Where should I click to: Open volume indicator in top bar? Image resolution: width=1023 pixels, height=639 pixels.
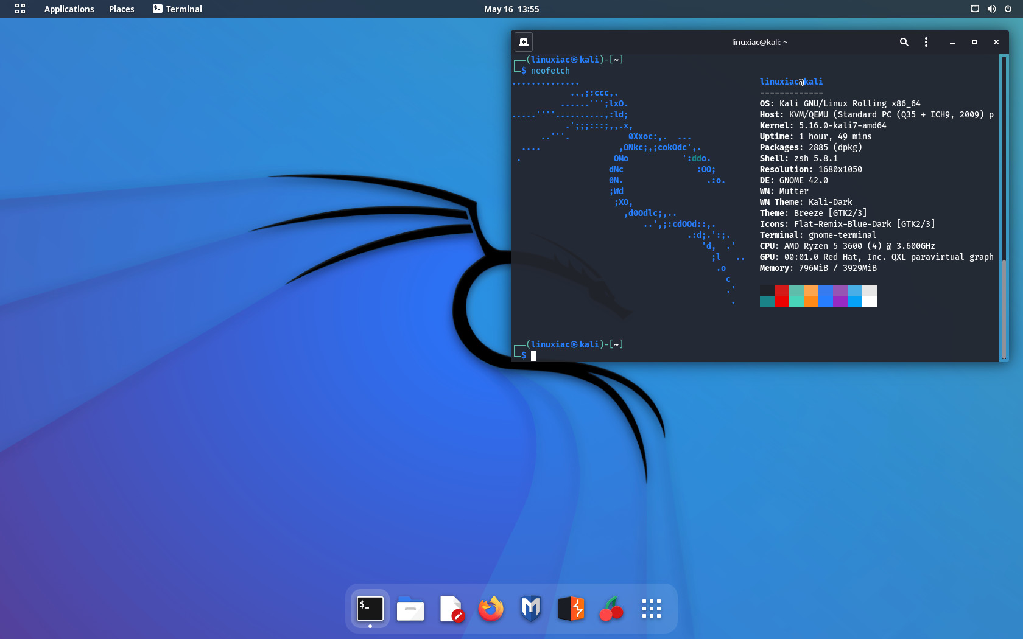coord(991,9)
